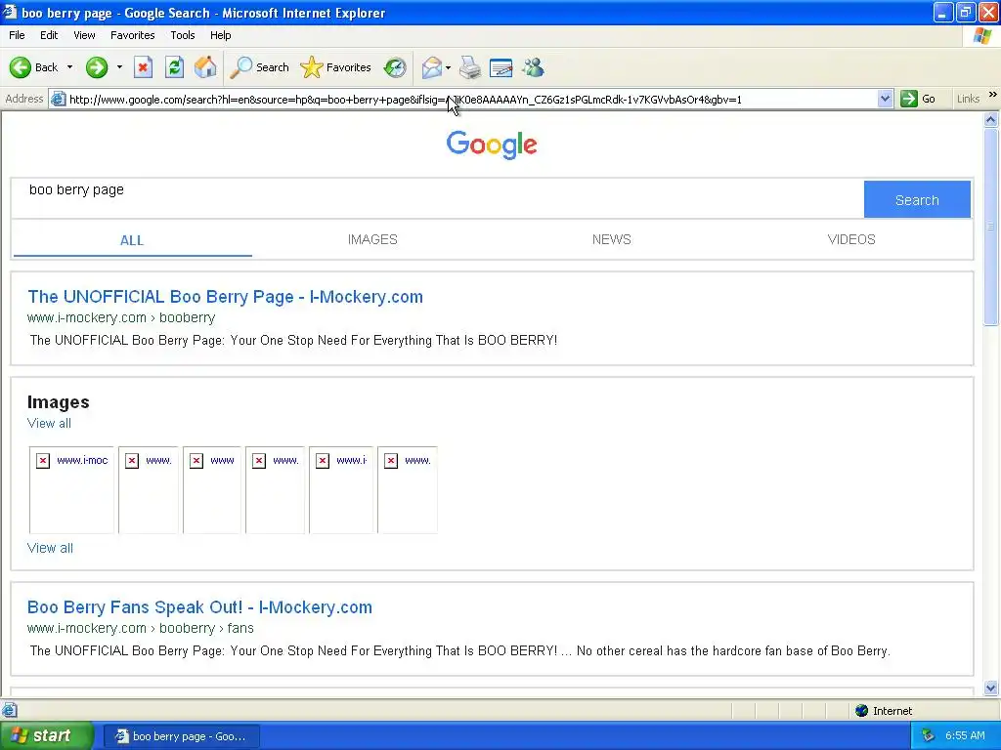Open the History clock icon
This screenshot has height=750, width=1001.
(x=395, y=67)
